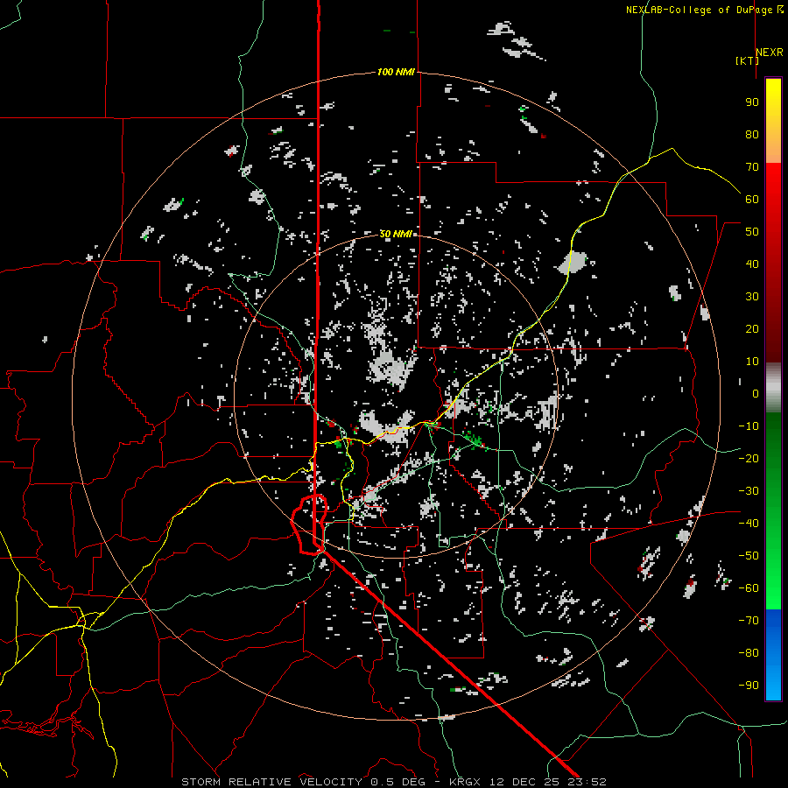This screenshot has height=788, width=788.
Task: Click the 70 value on velocity scale
Action: [x=752, y=167]
